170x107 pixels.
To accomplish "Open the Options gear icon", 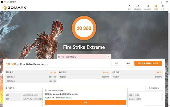I will click(x=163, y=6).
